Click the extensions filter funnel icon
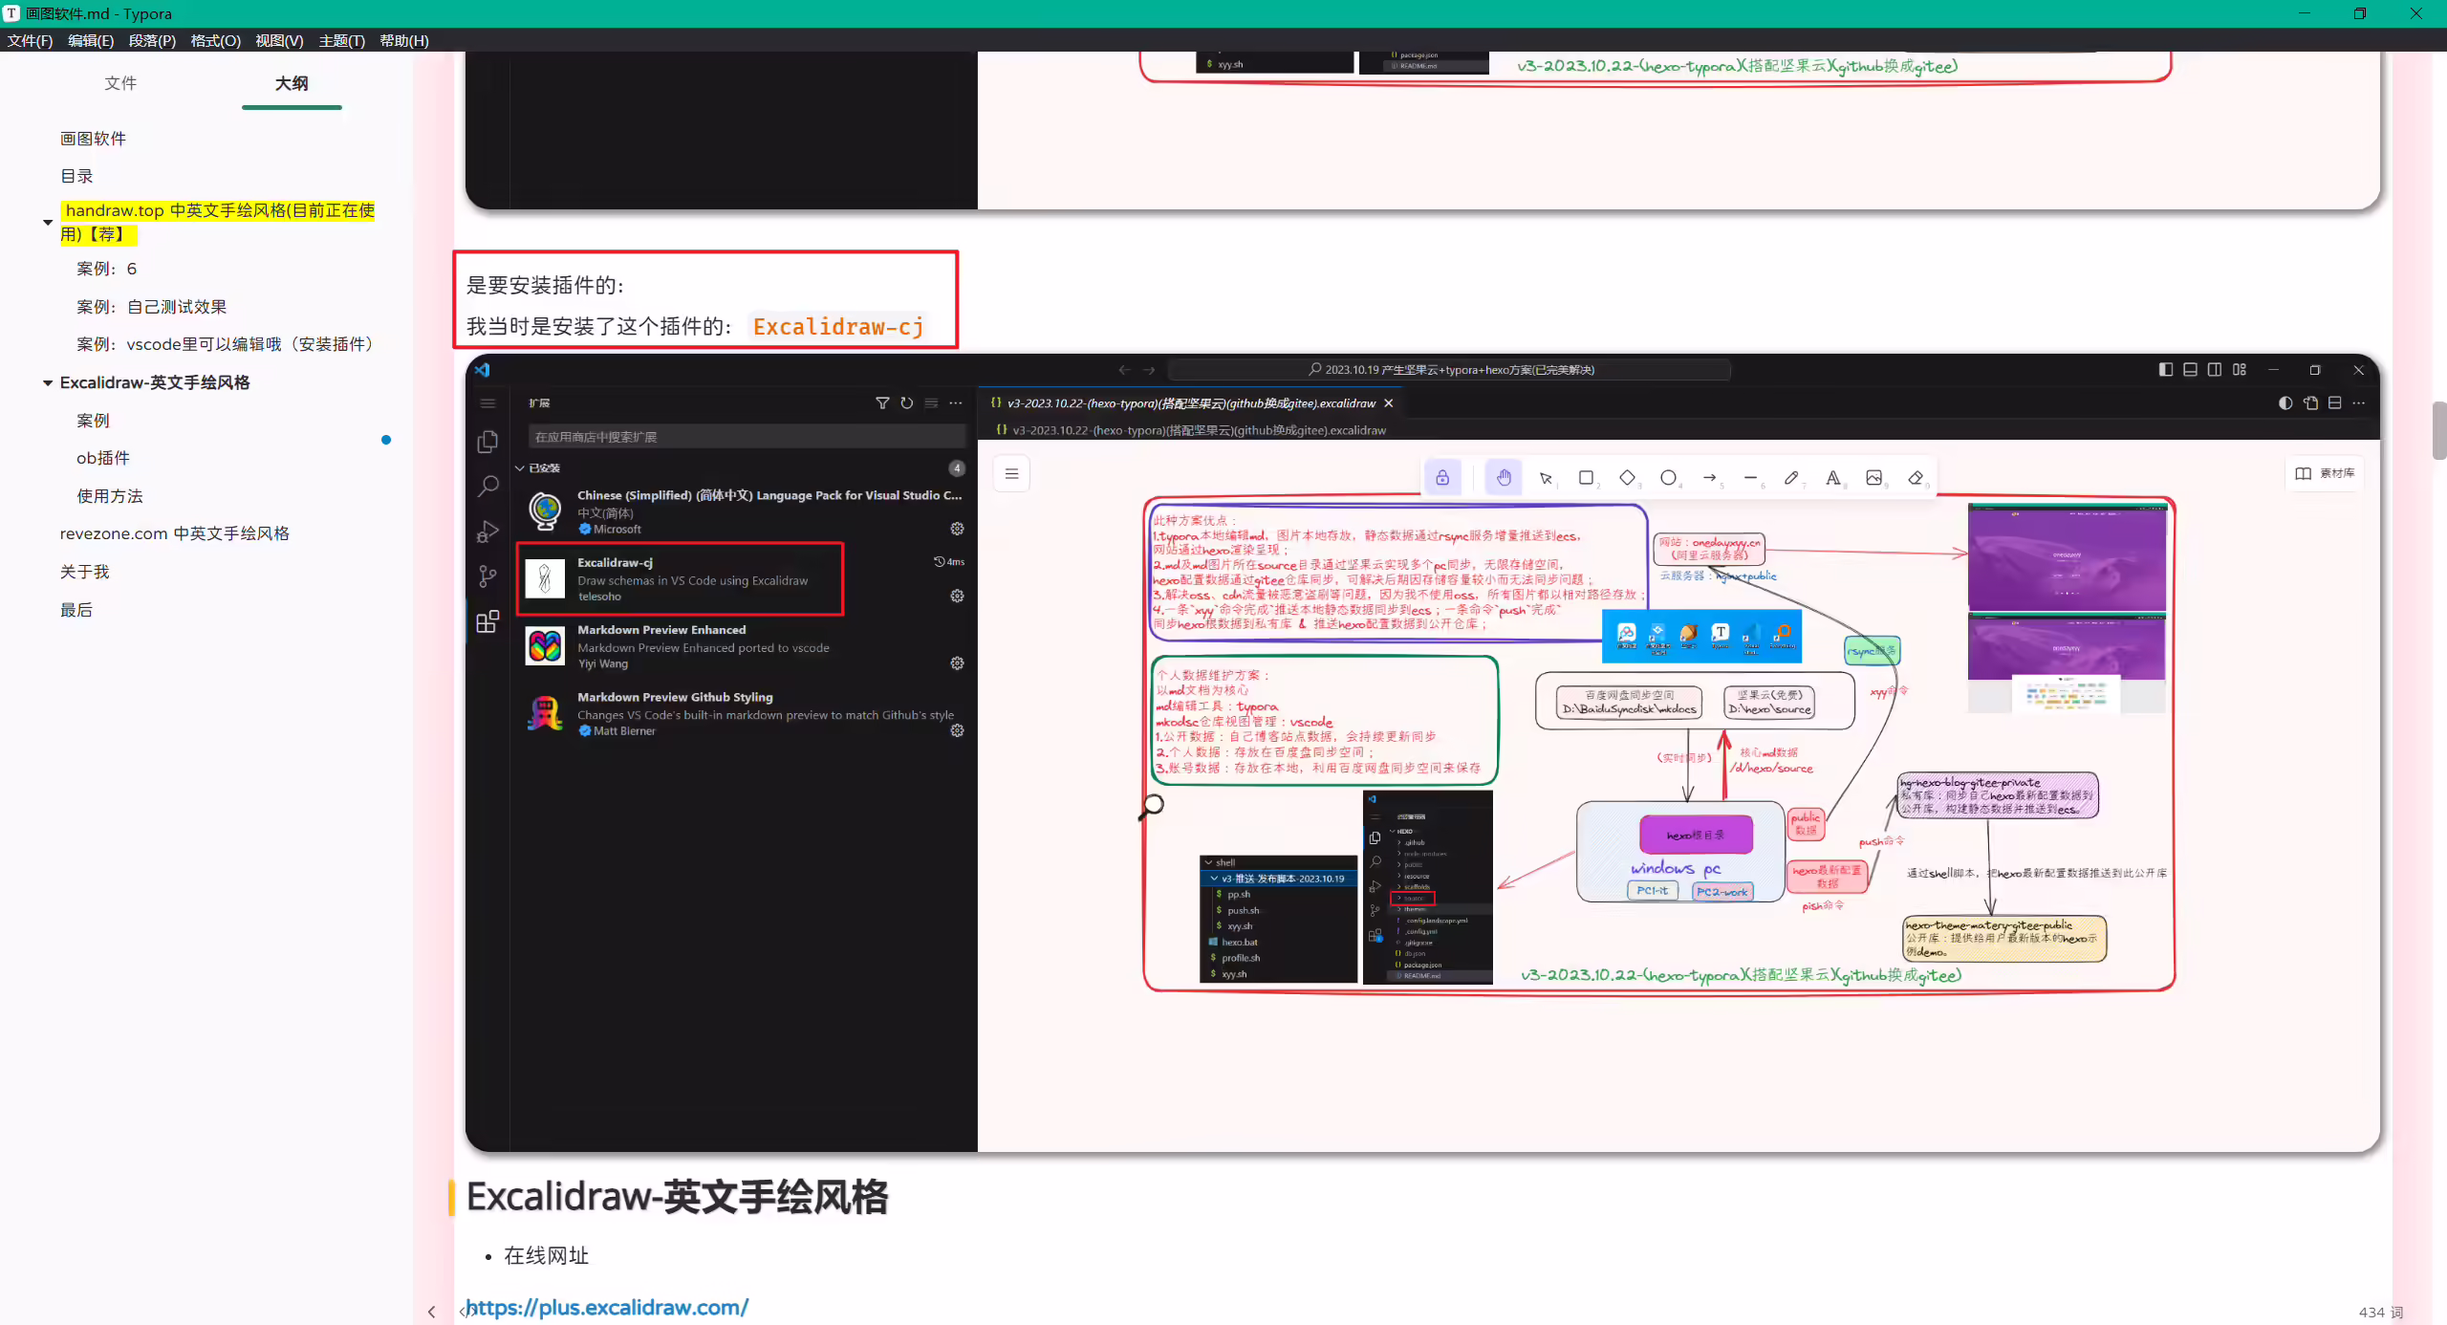The width and height of the screenshot is (2447, 1325). pyautogui.click(x=882, y=403)
